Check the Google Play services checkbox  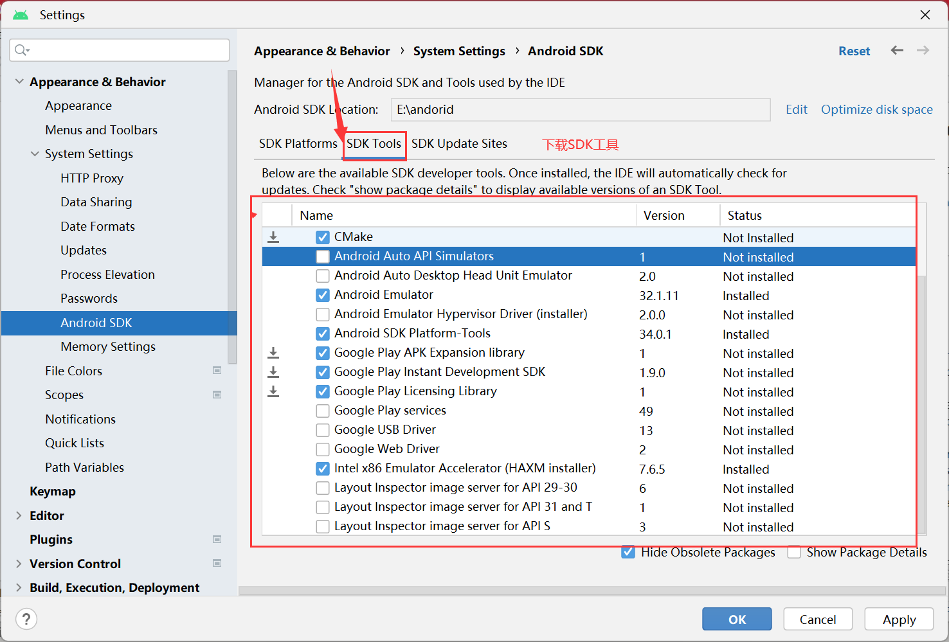pyautogui.click(x=323, y=411)
